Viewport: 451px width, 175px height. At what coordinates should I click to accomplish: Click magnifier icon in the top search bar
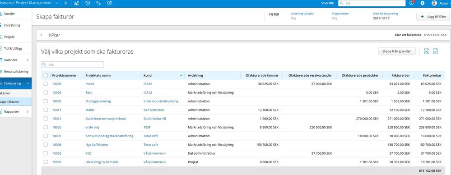341,3
